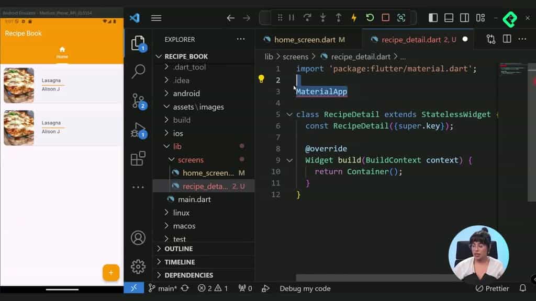
Task: Open the hamburger application menu
Action: (x=156, y=18)
